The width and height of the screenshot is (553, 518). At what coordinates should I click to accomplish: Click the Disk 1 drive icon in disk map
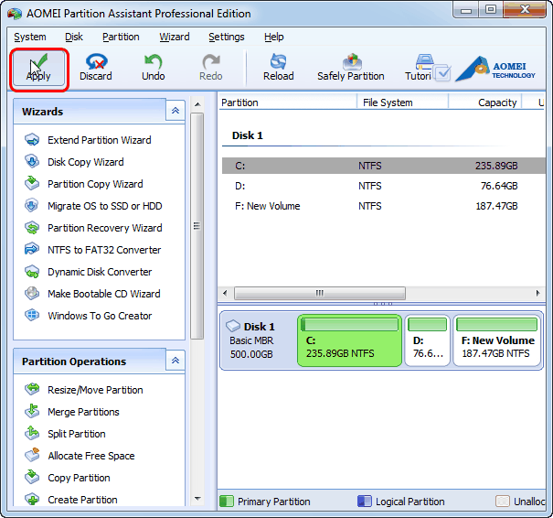click(x=233, y=326)
